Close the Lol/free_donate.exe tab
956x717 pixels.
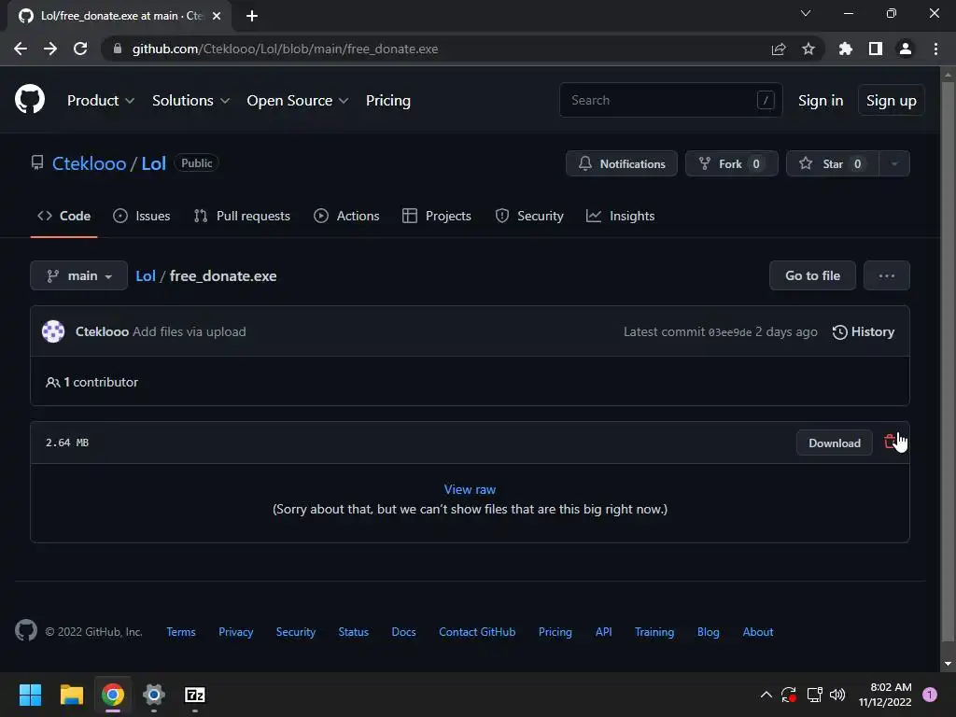coord(217,16)
